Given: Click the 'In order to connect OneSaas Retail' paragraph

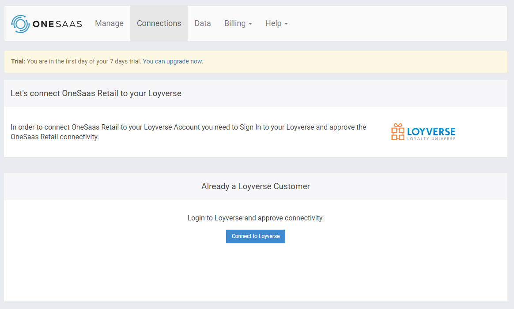Looking at the screenshot, I should tap(189, 132).
